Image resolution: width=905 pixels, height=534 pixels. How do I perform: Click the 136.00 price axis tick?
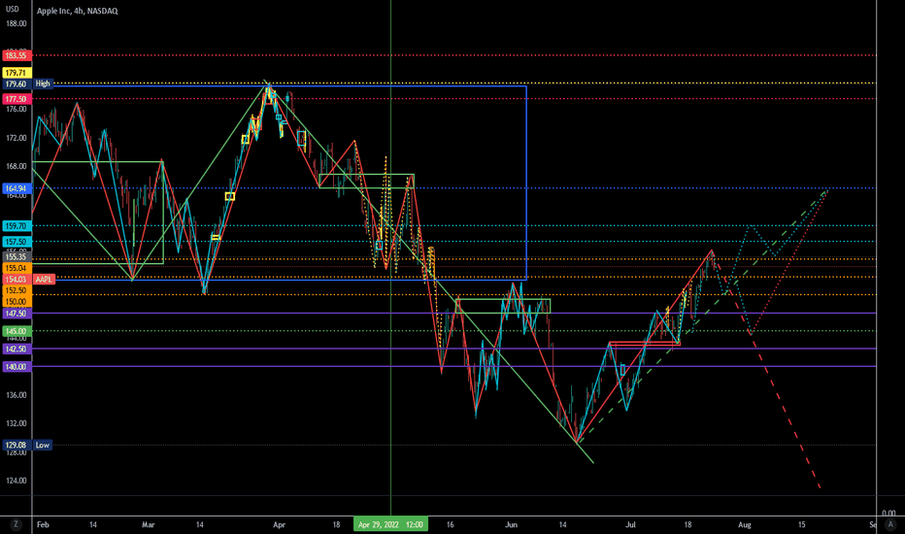17,395
